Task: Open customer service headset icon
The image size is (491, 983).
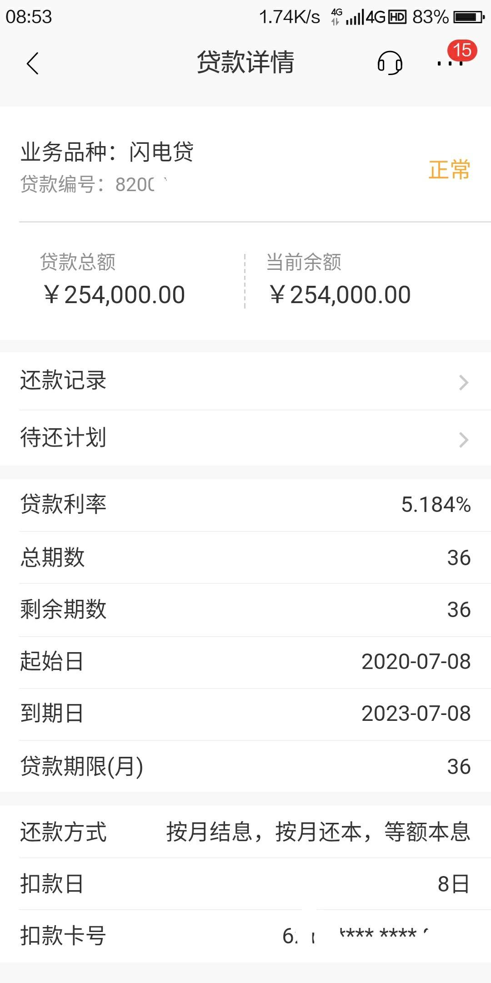Action: pos(390,63)
